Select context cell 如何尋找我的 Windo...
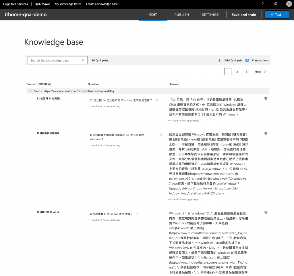Viewport: 294px width, 276px height. click(x=49, y=212)
